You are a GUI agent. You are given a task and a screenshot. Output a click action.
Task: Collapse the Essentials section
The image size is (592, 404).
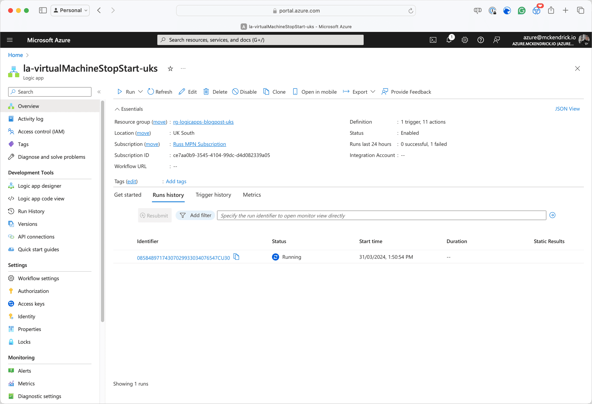(x=117, y=109)
